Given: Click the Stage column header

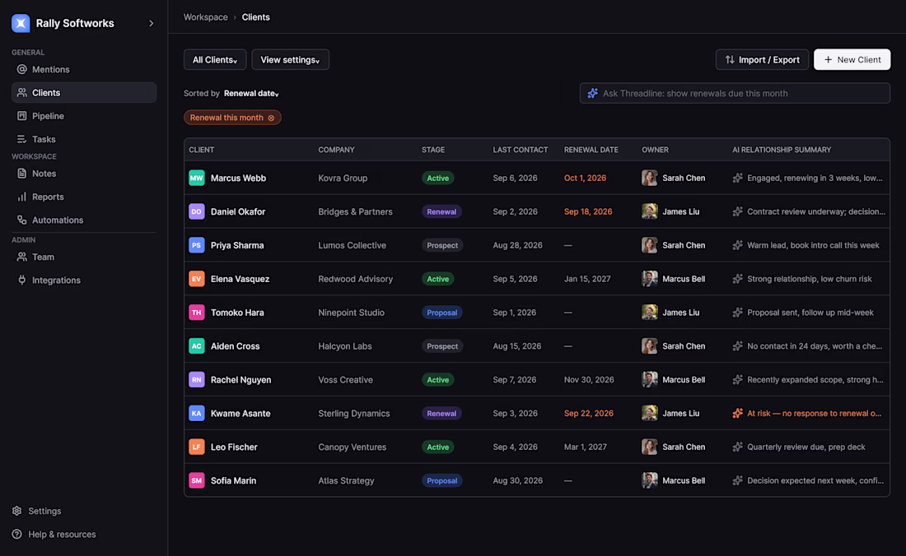Looking at the screenshot, I should point(433,150).
